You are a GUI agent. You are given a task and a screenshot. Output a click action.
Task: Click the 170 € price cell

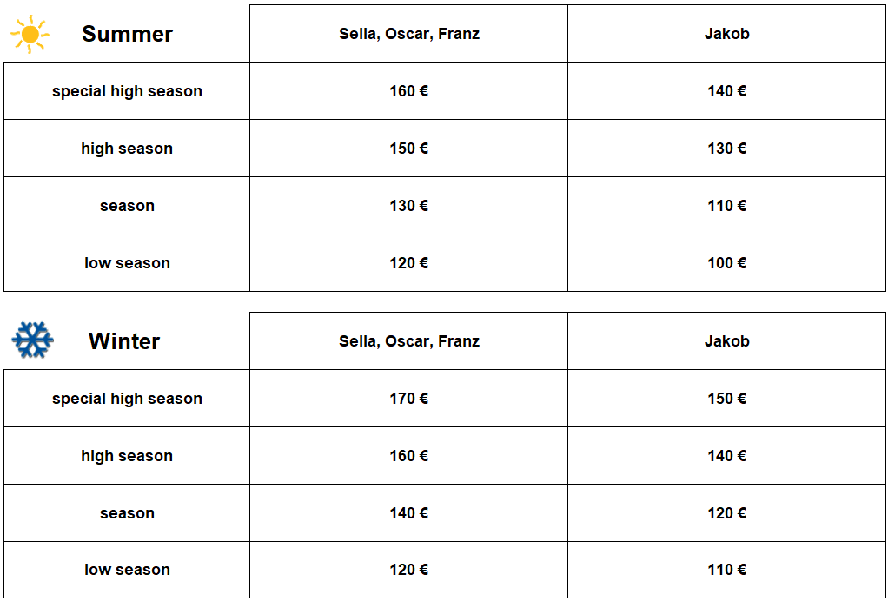coord(409,399)
